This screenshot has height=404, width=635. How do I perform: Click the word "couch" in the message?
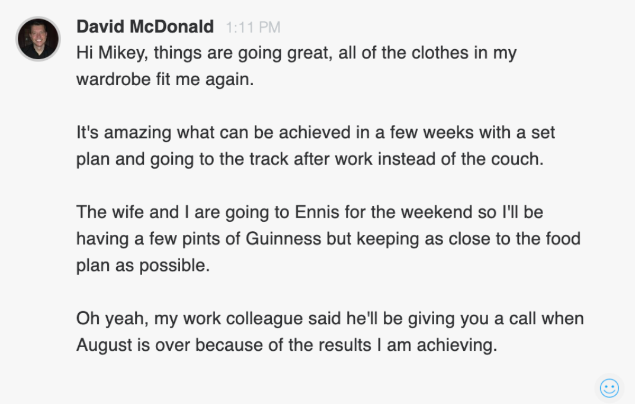[x=518, y=159]
